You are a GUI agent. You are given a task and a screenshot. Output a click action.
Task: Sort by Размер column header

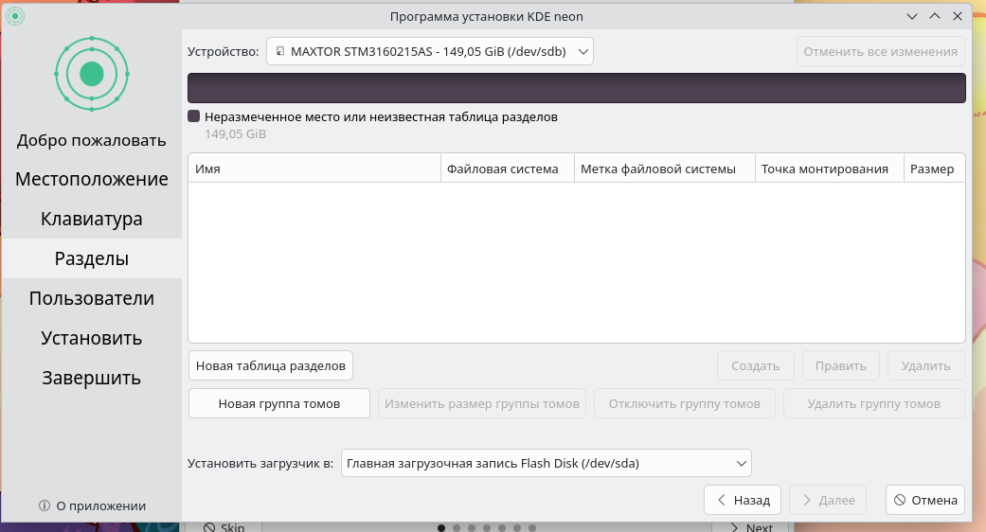click(x=934, y=168)
